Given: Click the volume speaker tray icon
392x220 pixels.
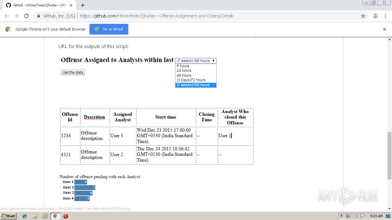Looking at the screenshot, I should click(356, 216).
